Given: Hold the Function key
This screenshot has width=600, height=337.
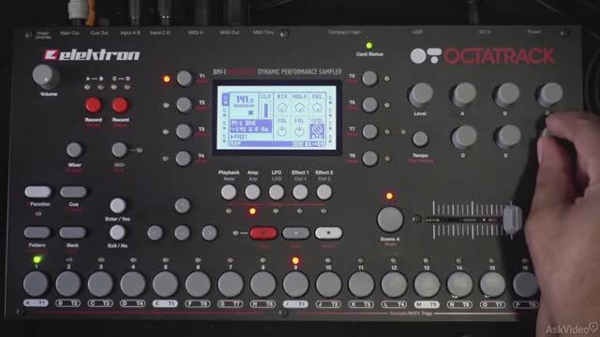Looking at the screenshot, I should [37, 192].
